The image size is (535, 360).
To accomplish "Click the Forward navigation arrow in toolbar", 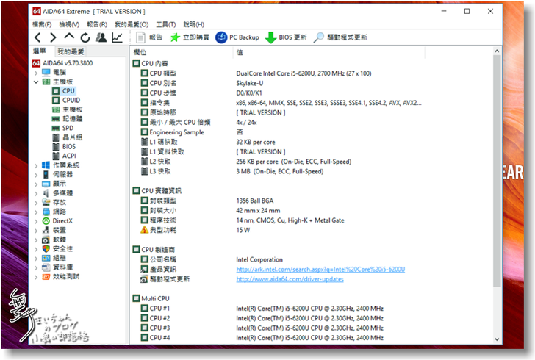I will click(x=52, y=37).
